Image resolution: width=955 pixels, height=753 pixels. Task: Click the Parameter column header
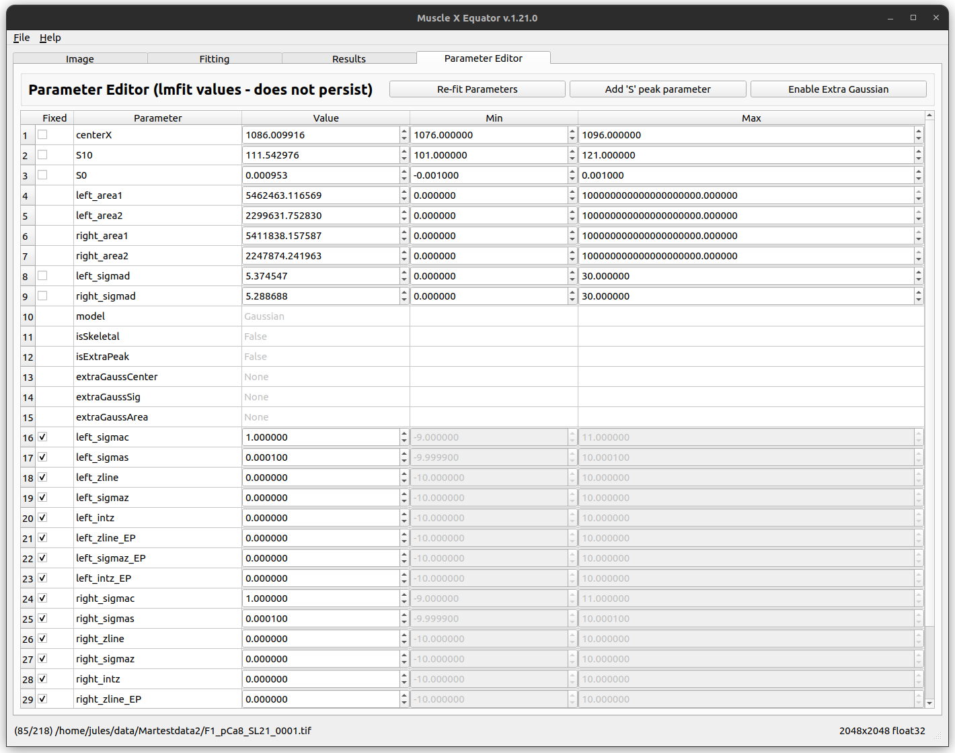158,118
